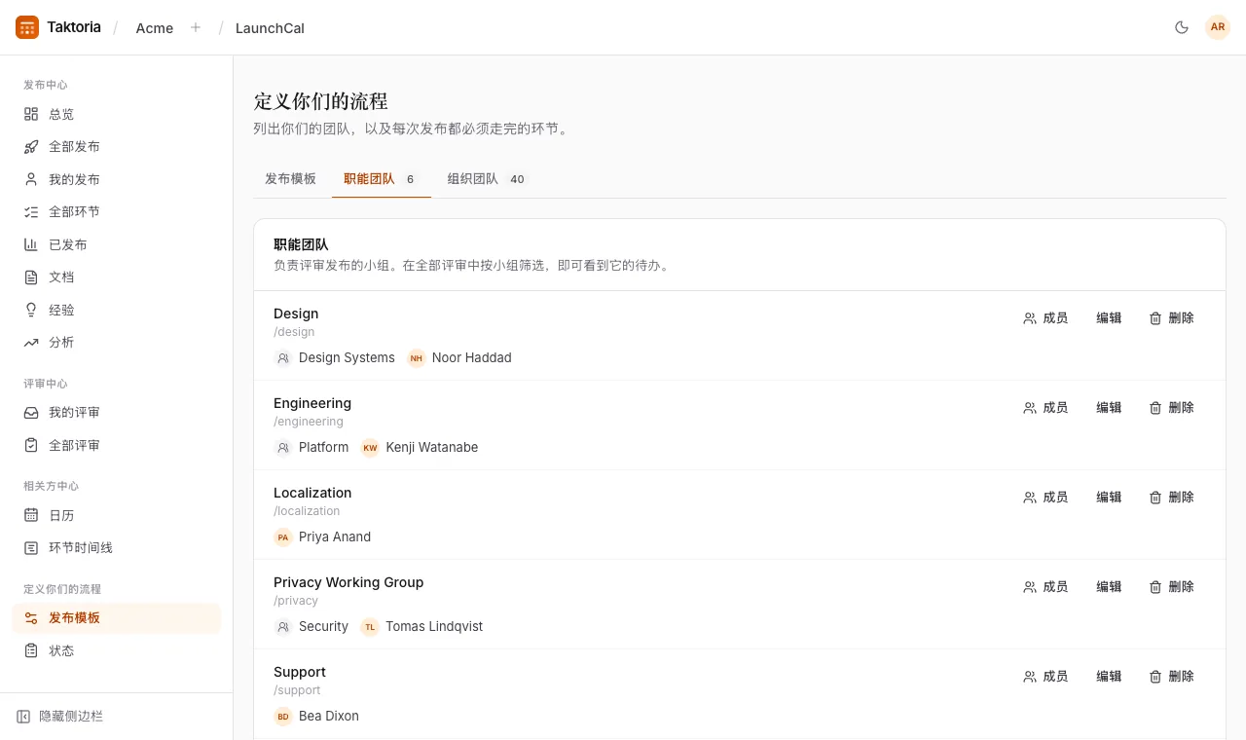The width and height of the screenshot is (1246, 740).
Task: Click Acme in the breadcrumb
Action: pos(155,28)
